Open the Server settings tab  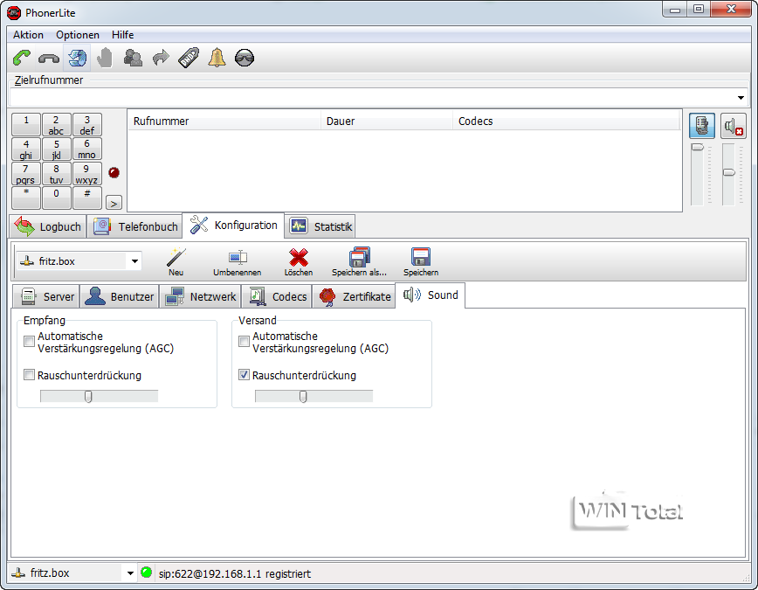[x=47, y=296]
